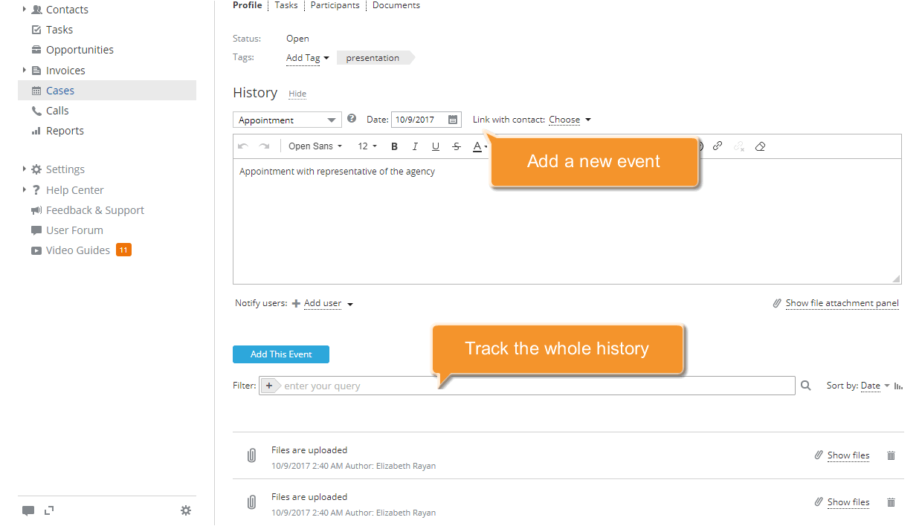Clear formatting with the eraser icon
The height and width of the screenshot is (526, 922).
(760, 146)
